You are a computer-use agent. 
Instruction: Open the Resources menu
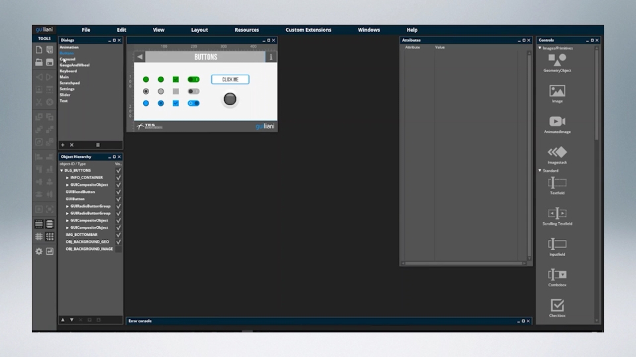(246, 30)
